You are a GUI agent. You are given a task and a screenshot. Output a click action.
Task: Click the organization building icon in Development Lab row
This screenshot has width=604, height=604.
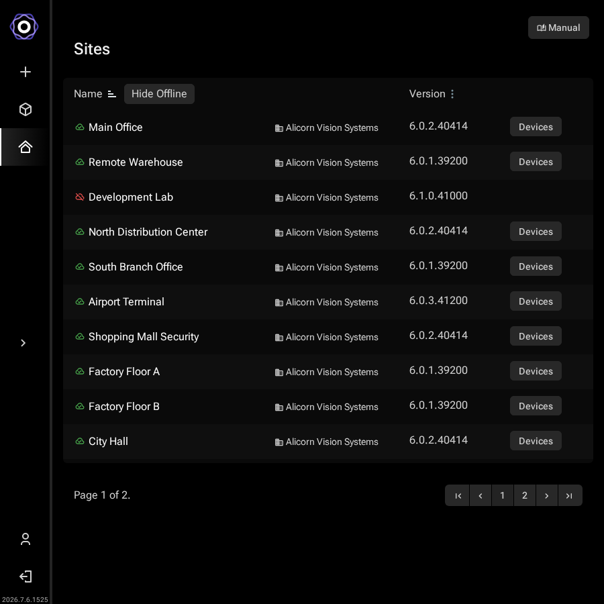279,198
